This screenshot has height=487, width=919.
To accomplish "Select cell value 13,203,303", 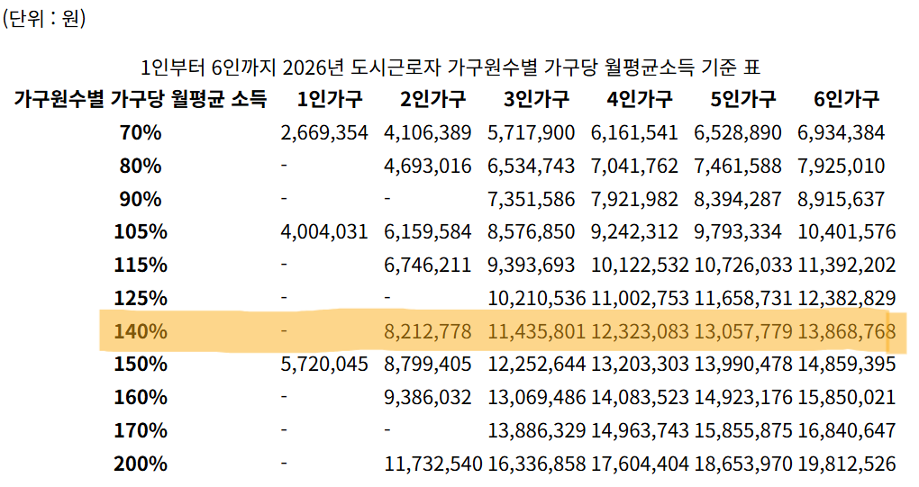I will coord(640,365).
